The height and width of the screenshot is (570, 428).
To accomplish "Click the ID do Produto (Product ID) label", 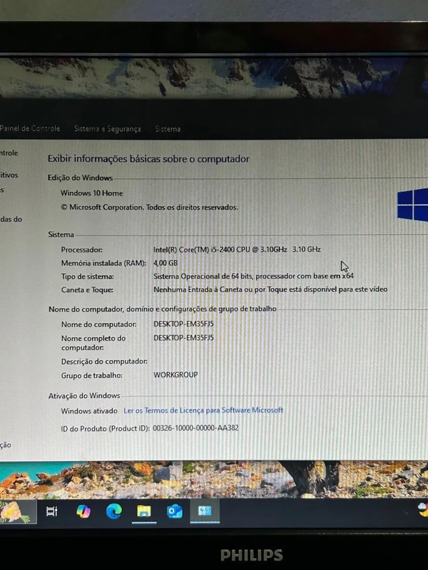I will point(105,429).
